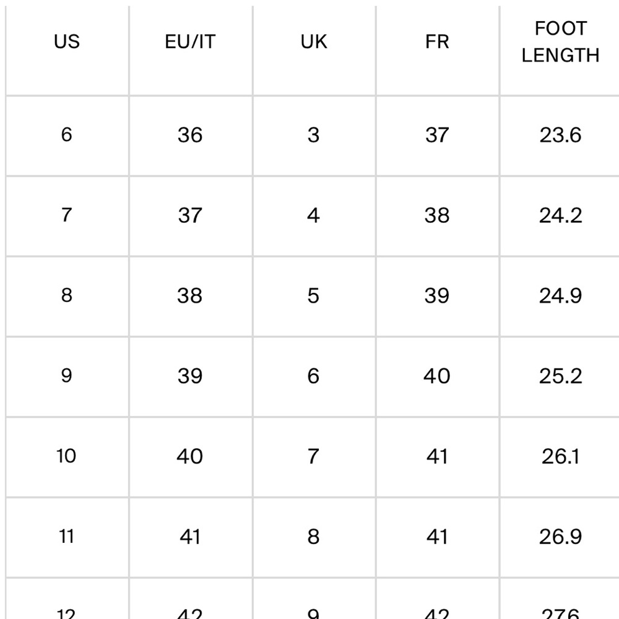Click foot length 24.9 cell
Image resolution: width=619 pixels, height=619 pixels.
point(560,296)
